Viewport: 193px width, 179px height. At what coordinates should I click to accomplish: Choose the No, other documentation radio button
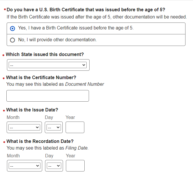click(x=12, y=40)
